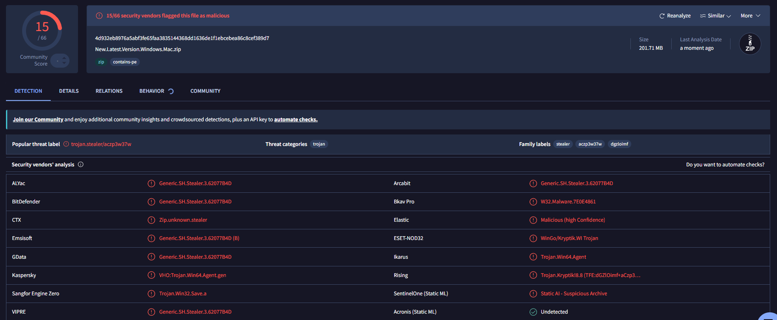Click the Behavior tab loading spinner

(171, 91)
